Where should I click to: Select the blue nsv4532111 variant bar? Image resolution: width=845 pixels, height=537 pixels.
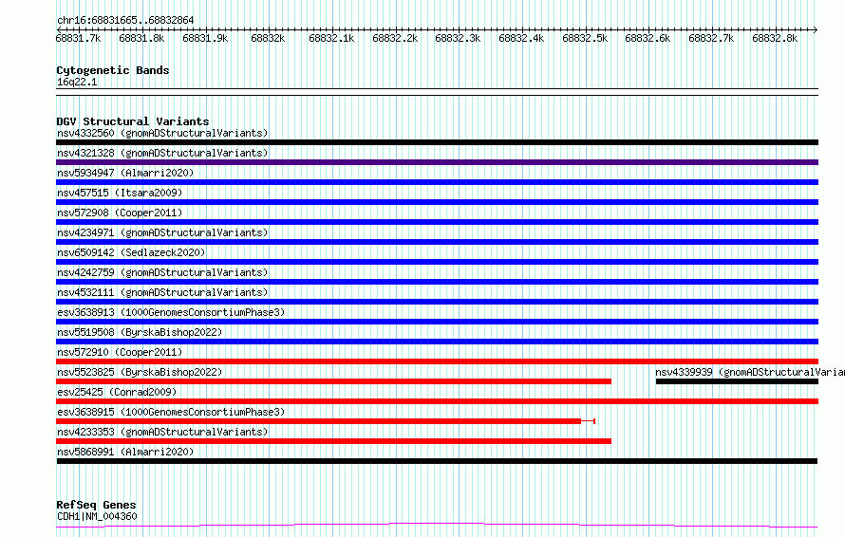coord(437,302)
